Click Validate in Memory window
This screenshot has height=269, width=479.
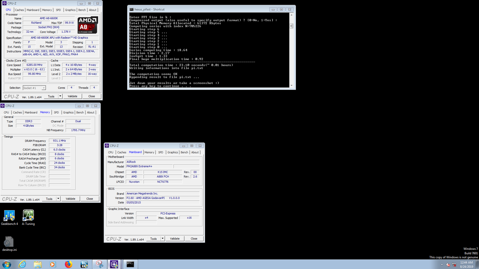click(70, 199)
